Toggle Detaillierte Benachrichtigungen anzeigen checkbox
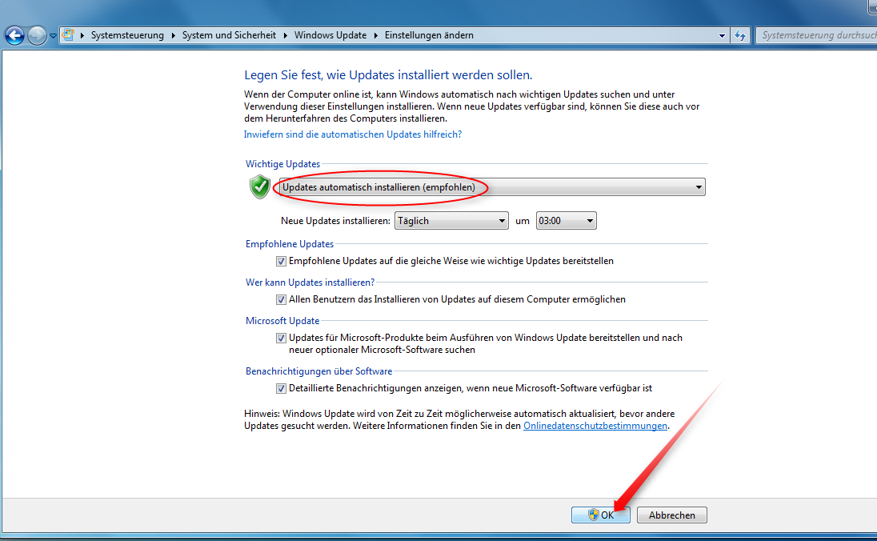This screenshot has width=877, height=541. point(281,388)
